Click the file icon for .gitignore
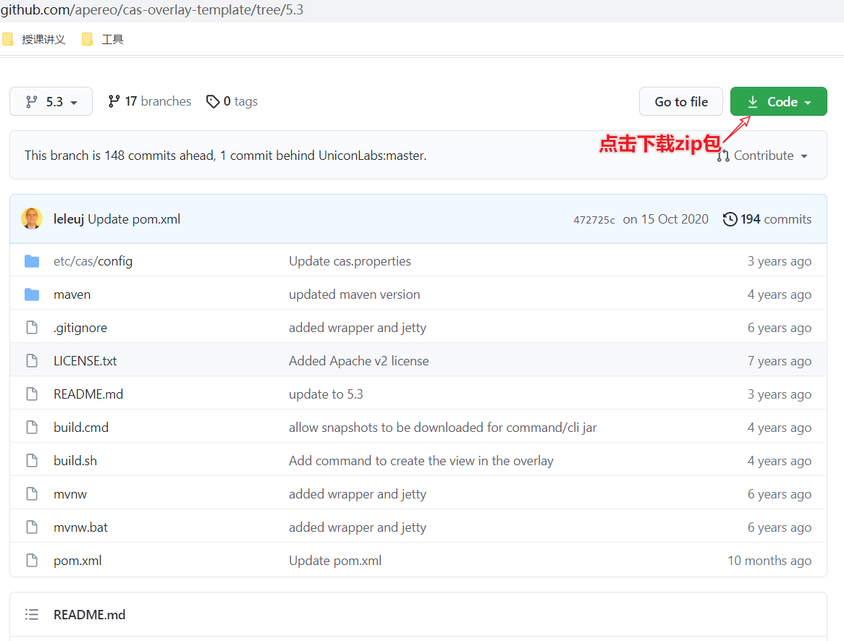 click(x=32, y=327)
